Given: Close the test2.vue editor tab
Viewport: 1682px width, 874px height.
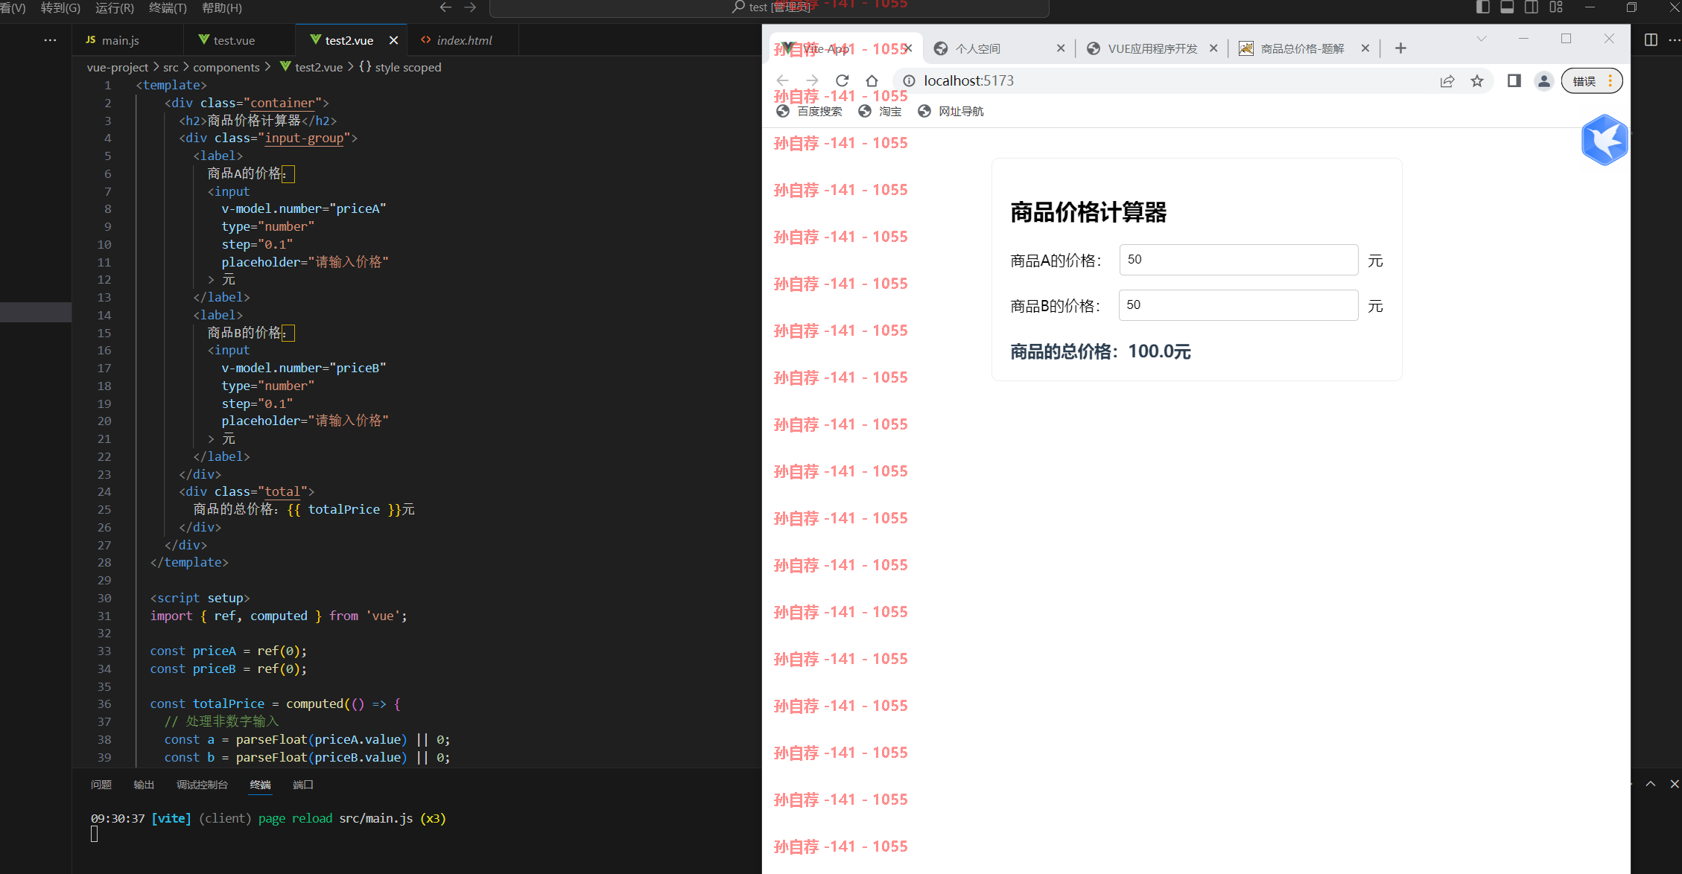Looking at the screenshot, I should point(393,40).
